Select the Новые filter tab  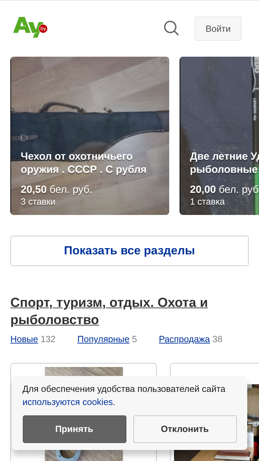point(24,339)
